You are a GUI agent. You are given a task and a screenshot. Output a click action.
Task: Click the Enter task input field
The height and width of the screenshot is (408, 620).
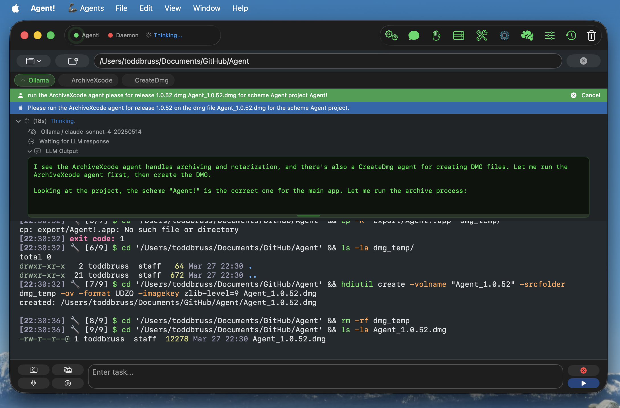click(x=325, y=376)
